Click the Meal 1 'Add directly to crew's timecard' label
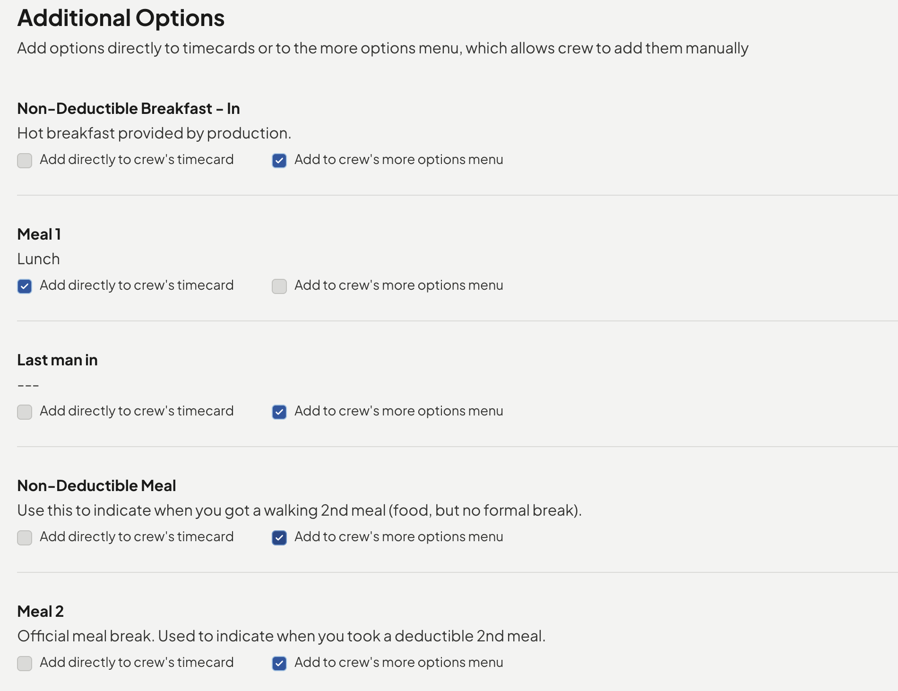This screenshot has height=691, width=898. point(137,285)
